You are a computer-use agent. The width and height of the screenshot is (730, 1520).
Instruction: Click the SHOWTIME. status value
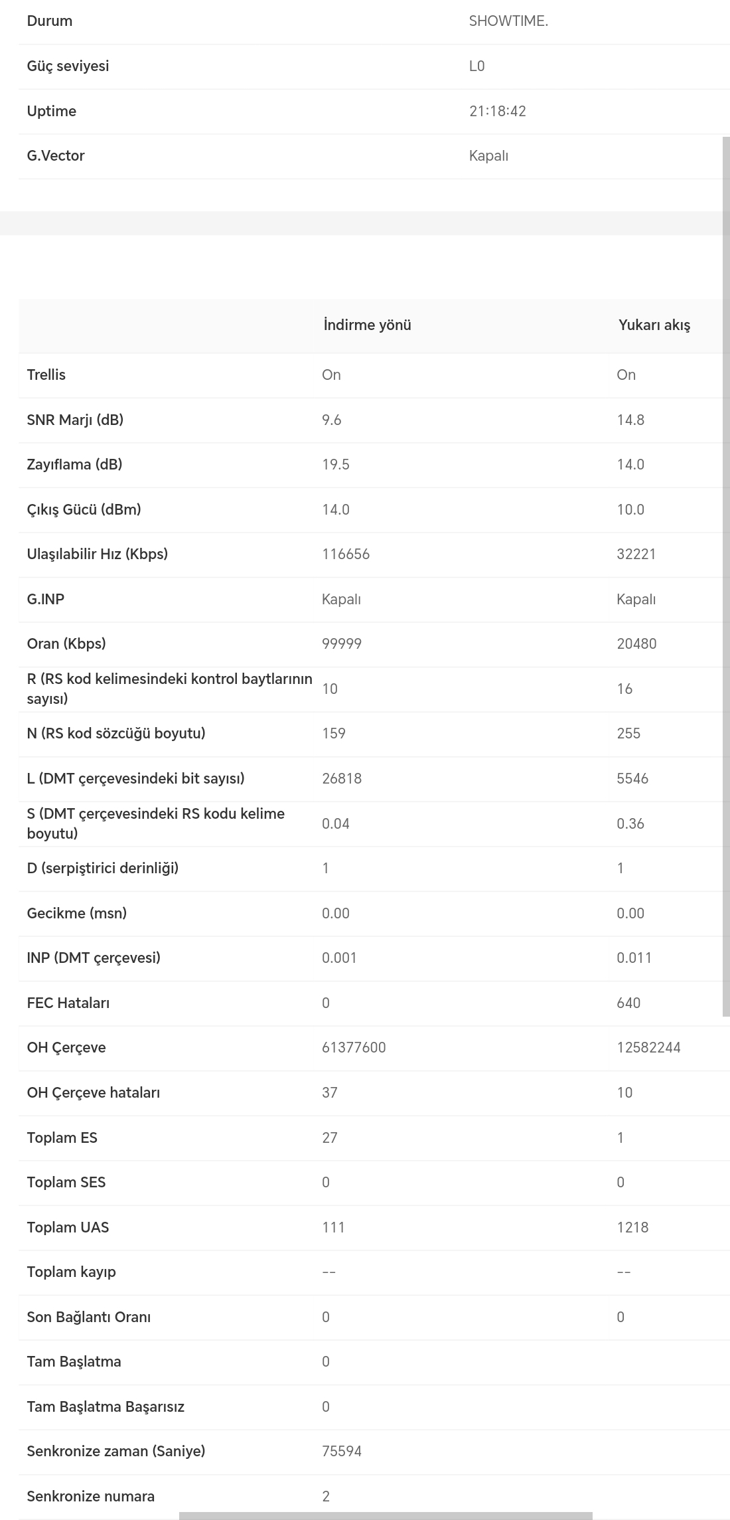point(508,21)
